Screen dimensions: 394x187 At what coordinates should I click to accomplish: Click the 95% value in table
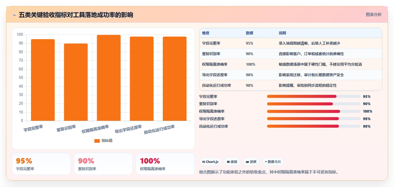click(250, 43)
